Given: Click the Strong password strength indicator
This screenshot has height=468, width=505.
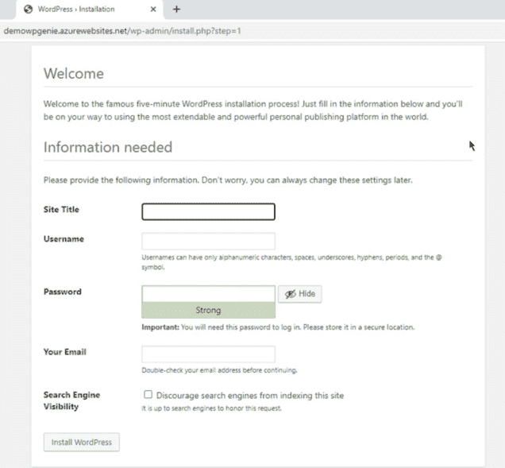Looking at the screenshot, I should pyautogui.click(x=208, y=310).
